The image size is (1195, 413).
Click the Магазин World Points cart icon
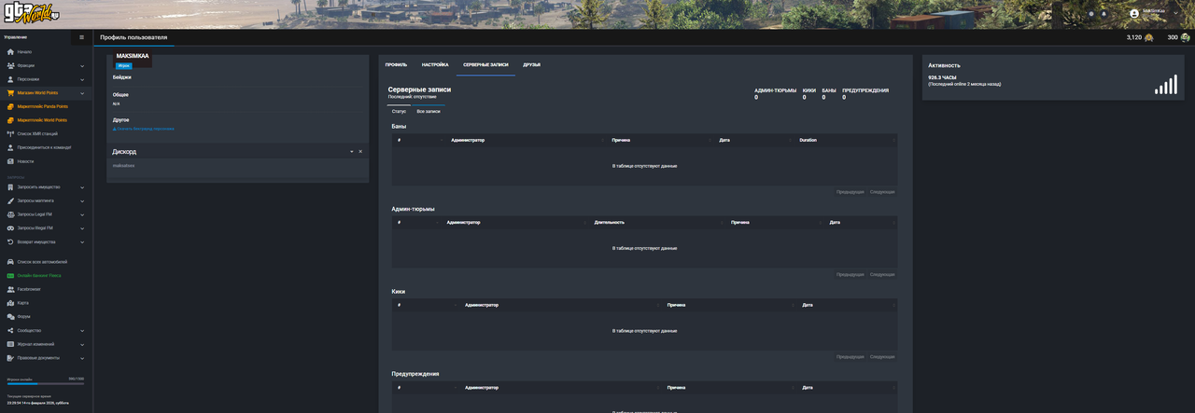[10, 93]
